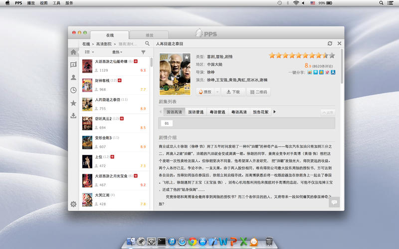Image resolution: width=399 pixels, height=249 pixels.
Task: Select the 国语普通 tab
Action: [x=196, y=112]
